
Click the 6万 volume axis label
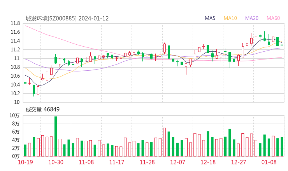(16, 132)
